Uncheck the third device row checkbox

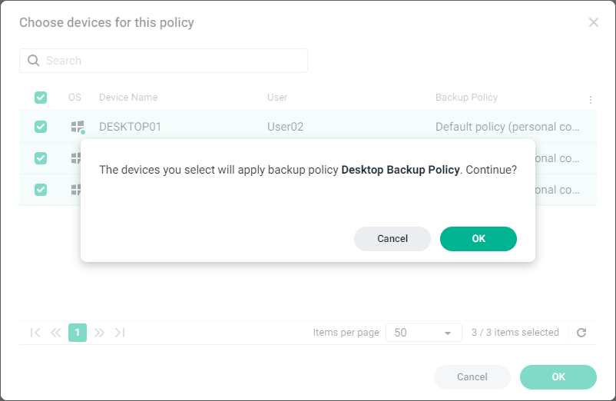tap(41, 189)
